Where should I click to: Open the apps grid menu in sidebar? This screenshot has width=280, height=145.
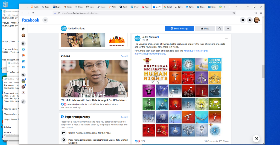pyautogui.click(x=23, y=43)
